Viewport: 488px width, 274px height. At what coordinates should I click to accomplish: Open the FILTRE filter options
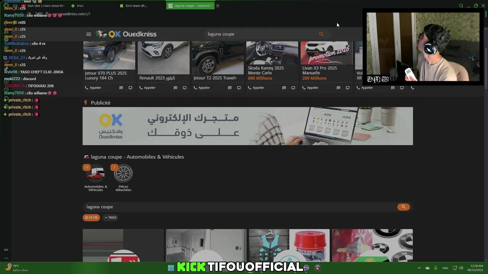tap(91, 218)
